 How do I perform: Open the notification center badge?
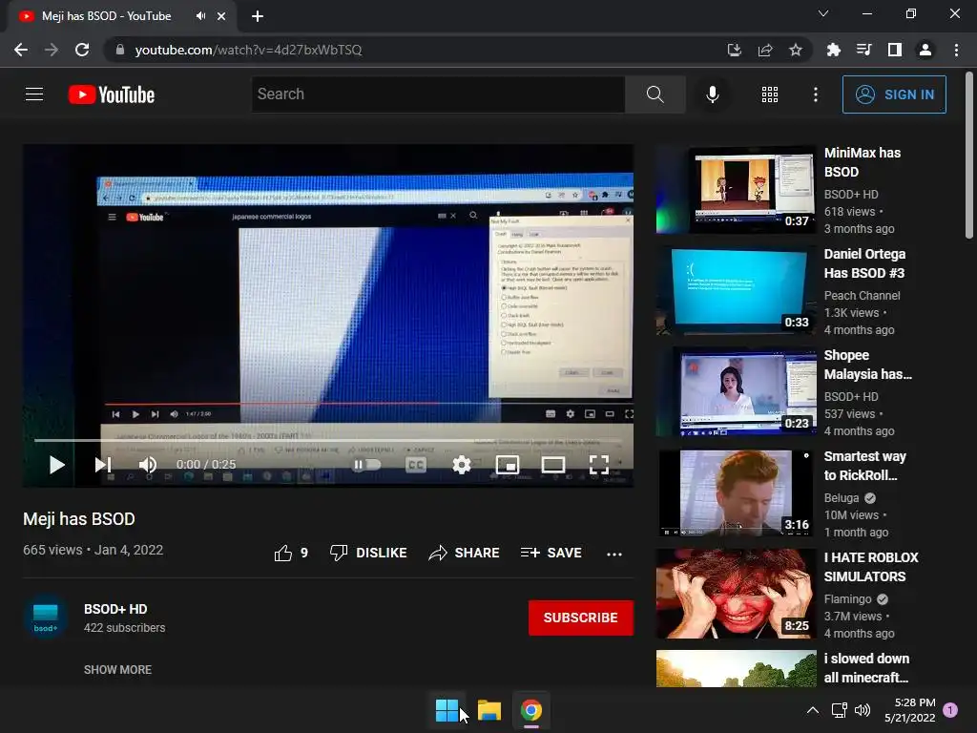[x=950, y=710]
